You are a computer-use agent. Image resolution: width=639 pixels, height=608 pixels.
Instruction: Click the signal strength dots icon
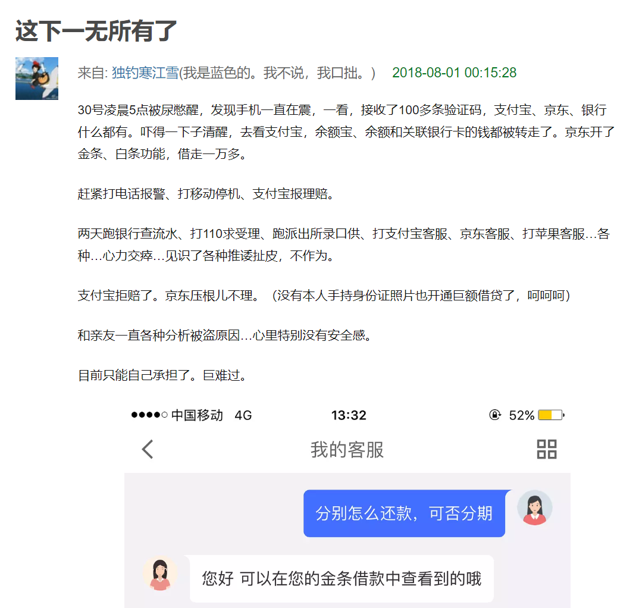click(x=149, y=415)
